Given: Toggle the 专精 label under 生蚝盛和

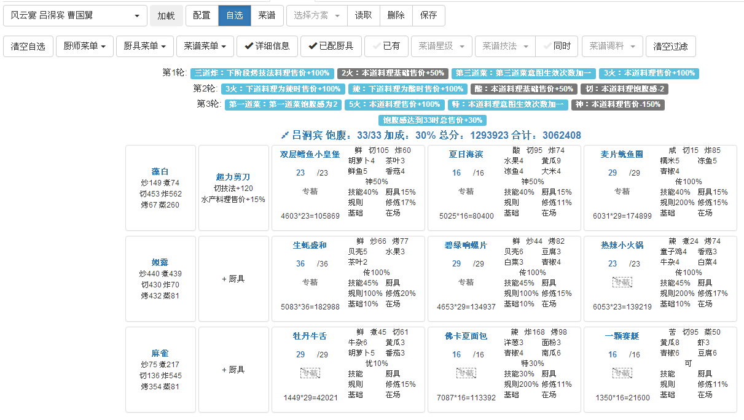Looking at the screenshot, I should click(310, 282).
